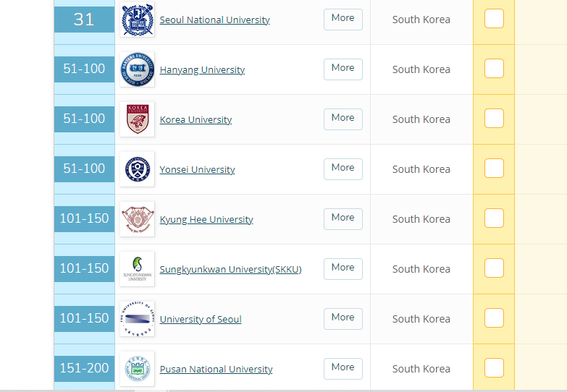Open Hanyang University link
This screenshot has width=567, height=392.
(202, 69)
